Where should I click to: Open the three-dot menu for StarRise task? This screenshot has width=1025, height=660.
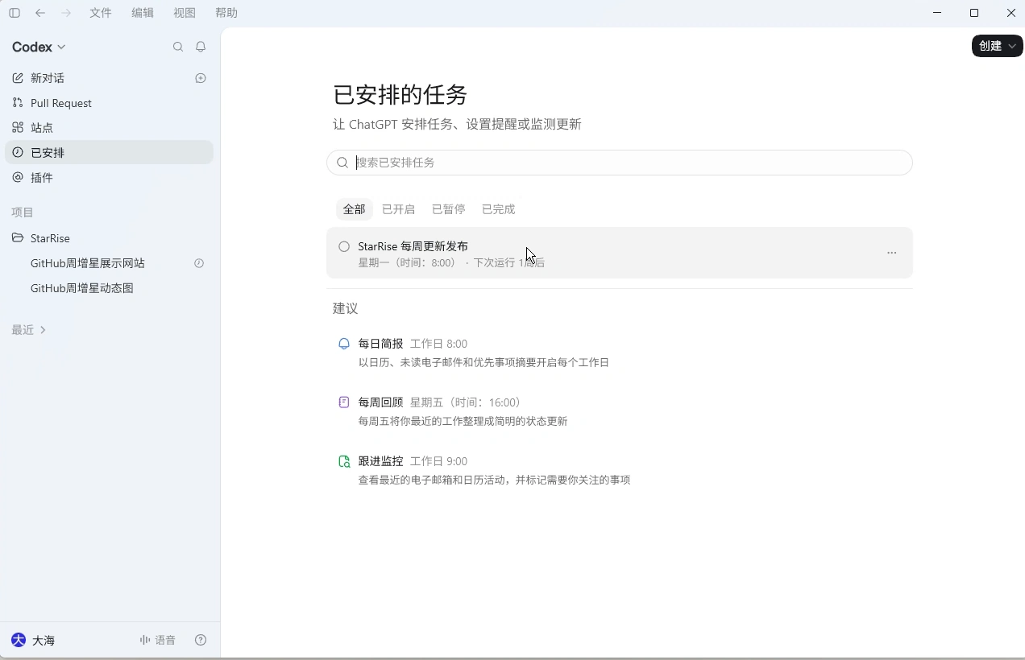[x=891, y=253]
